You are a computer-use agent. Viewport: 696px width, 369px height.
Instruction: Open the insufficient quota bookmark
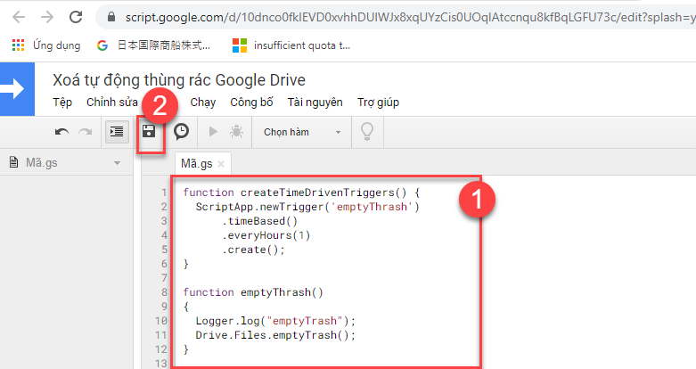(291, 45)
